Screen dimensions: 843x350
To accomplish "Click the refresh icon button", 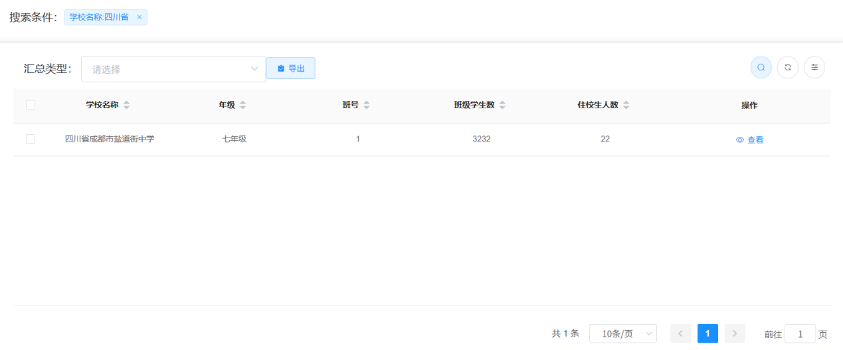I will pyautogui.click(x=787, y=68).
